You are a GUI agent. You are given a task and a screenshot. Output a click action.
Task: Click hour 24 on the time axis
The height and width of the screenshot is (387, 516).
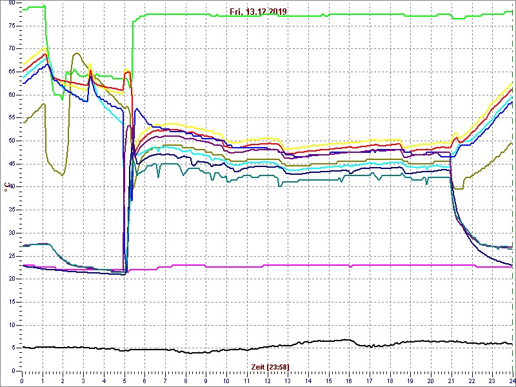[x=511, y=381]
